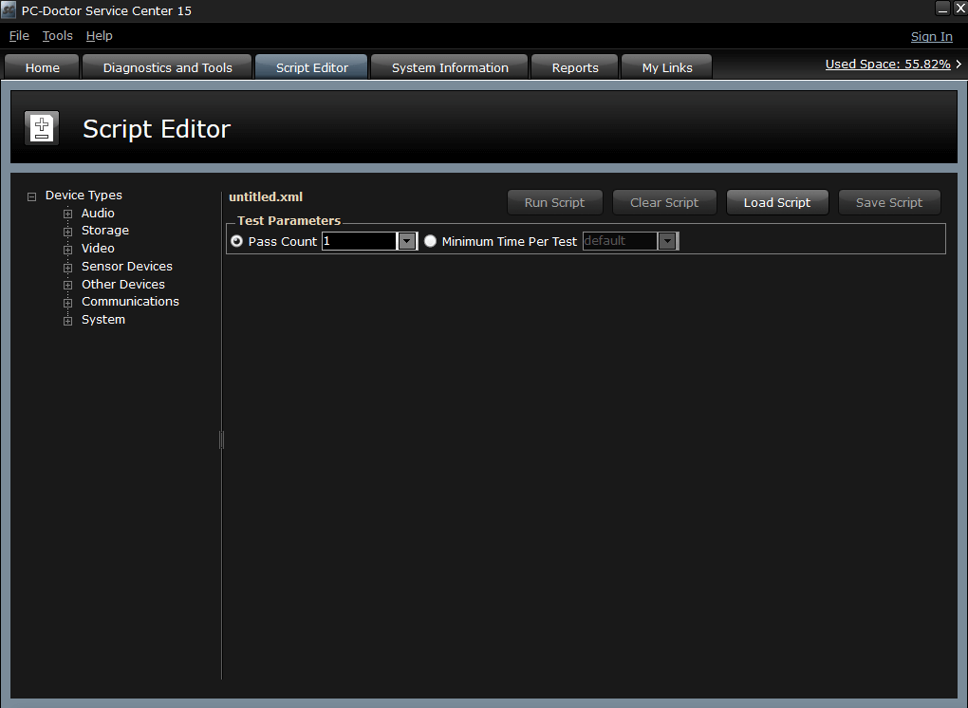Switch to the Home tab

coord(42,67)
